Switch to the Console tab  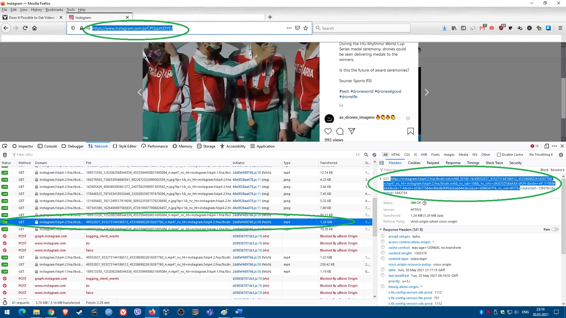47,146
